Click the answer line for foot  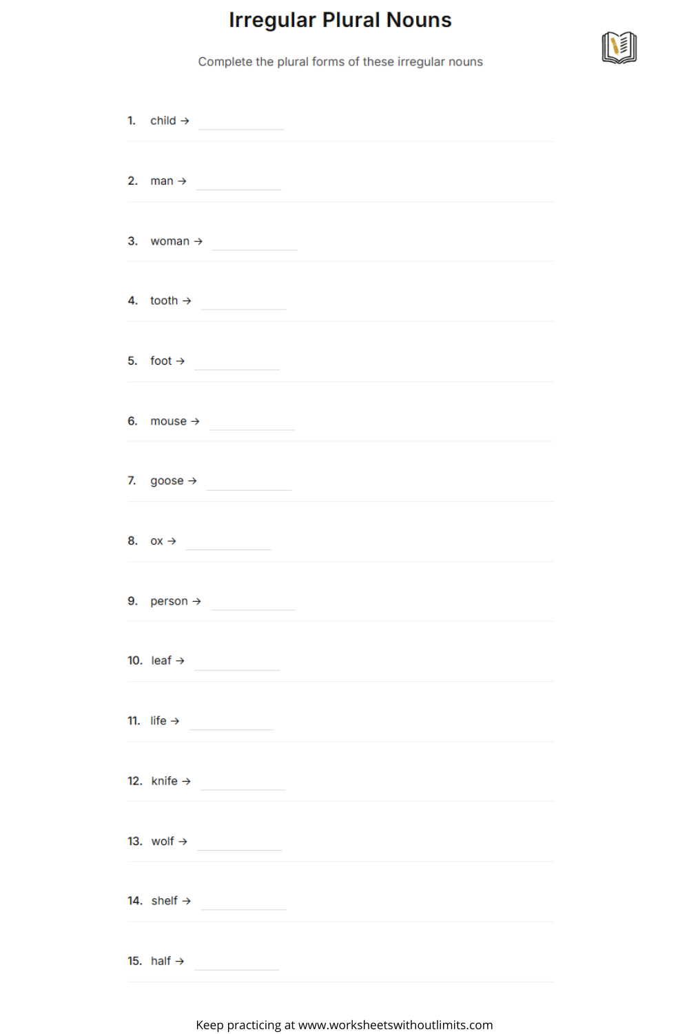[x=237, y=362]
